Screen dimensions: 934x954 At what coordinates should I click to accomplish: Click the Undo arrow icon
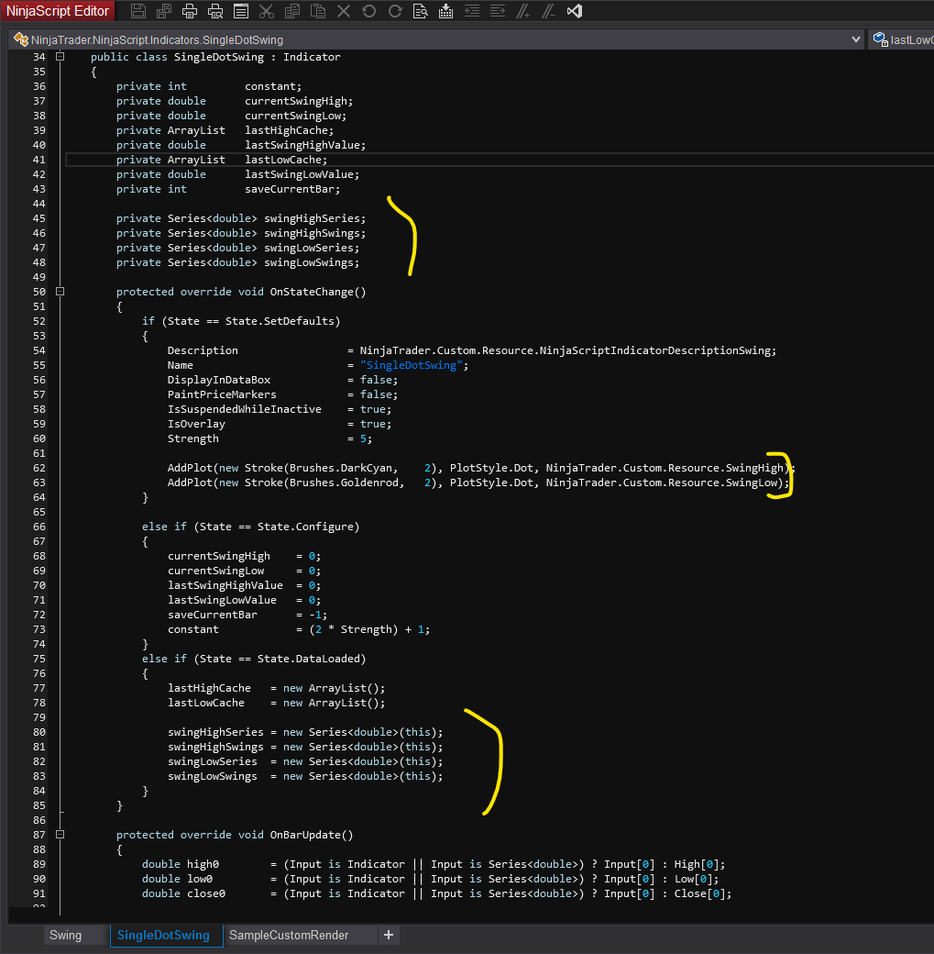(x=369, y=12)
